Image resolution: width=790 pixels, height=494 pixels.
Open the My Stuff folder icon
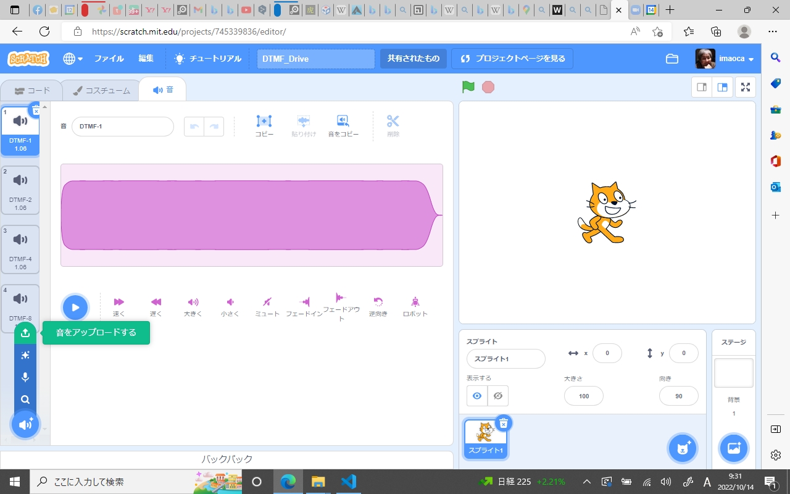pos(672,59)
